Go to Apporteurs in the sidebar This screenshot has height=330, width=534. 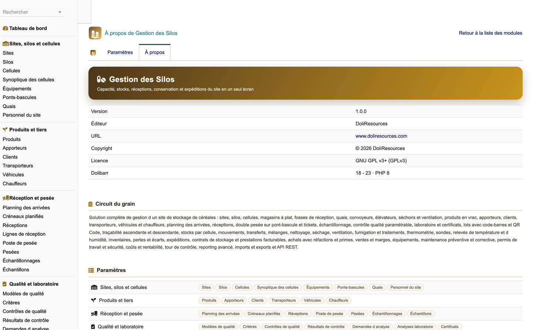(15, 148)
